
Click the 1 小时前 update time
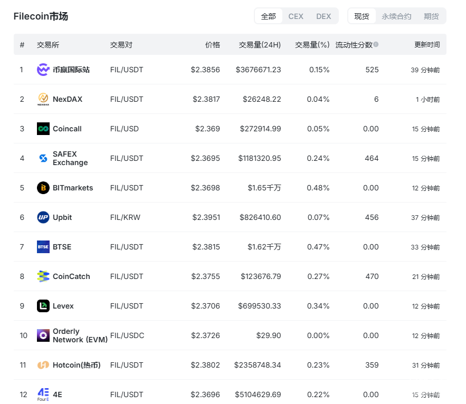(427, 100)
